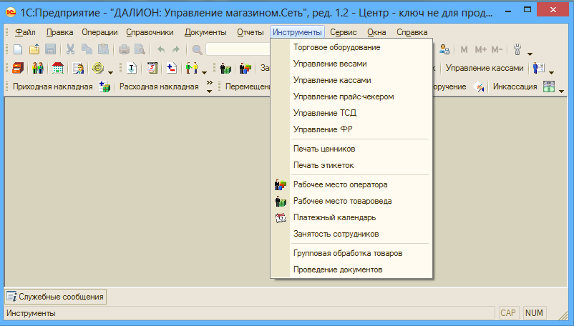Click the wrench settings icon
The width and height of the screenshot is (574, 326).
pos(517,49)
